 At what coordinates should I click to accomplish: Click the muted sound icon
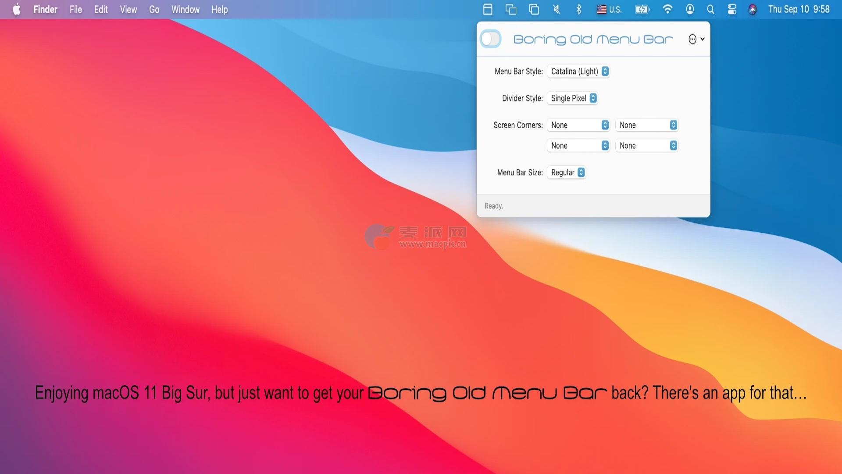tap(557, 9)
